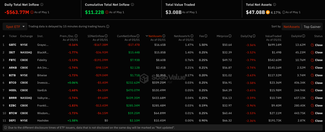Viewport: 325px width, 132px height.
Task: Open GBTC ticker link
Action: point(13,45)
